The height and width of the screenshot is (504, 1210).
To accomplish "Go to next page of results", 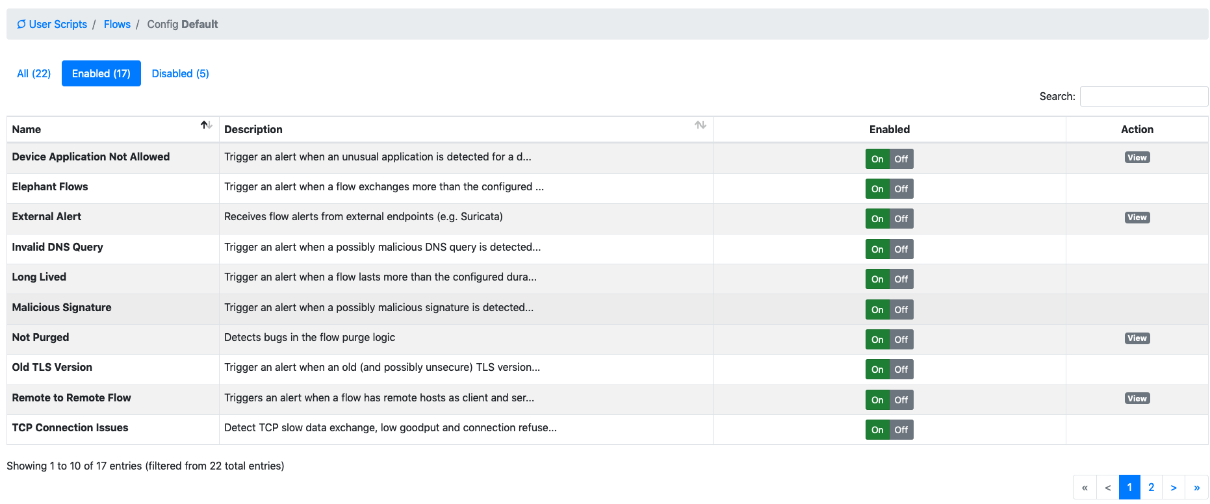I will (1174, 488).
